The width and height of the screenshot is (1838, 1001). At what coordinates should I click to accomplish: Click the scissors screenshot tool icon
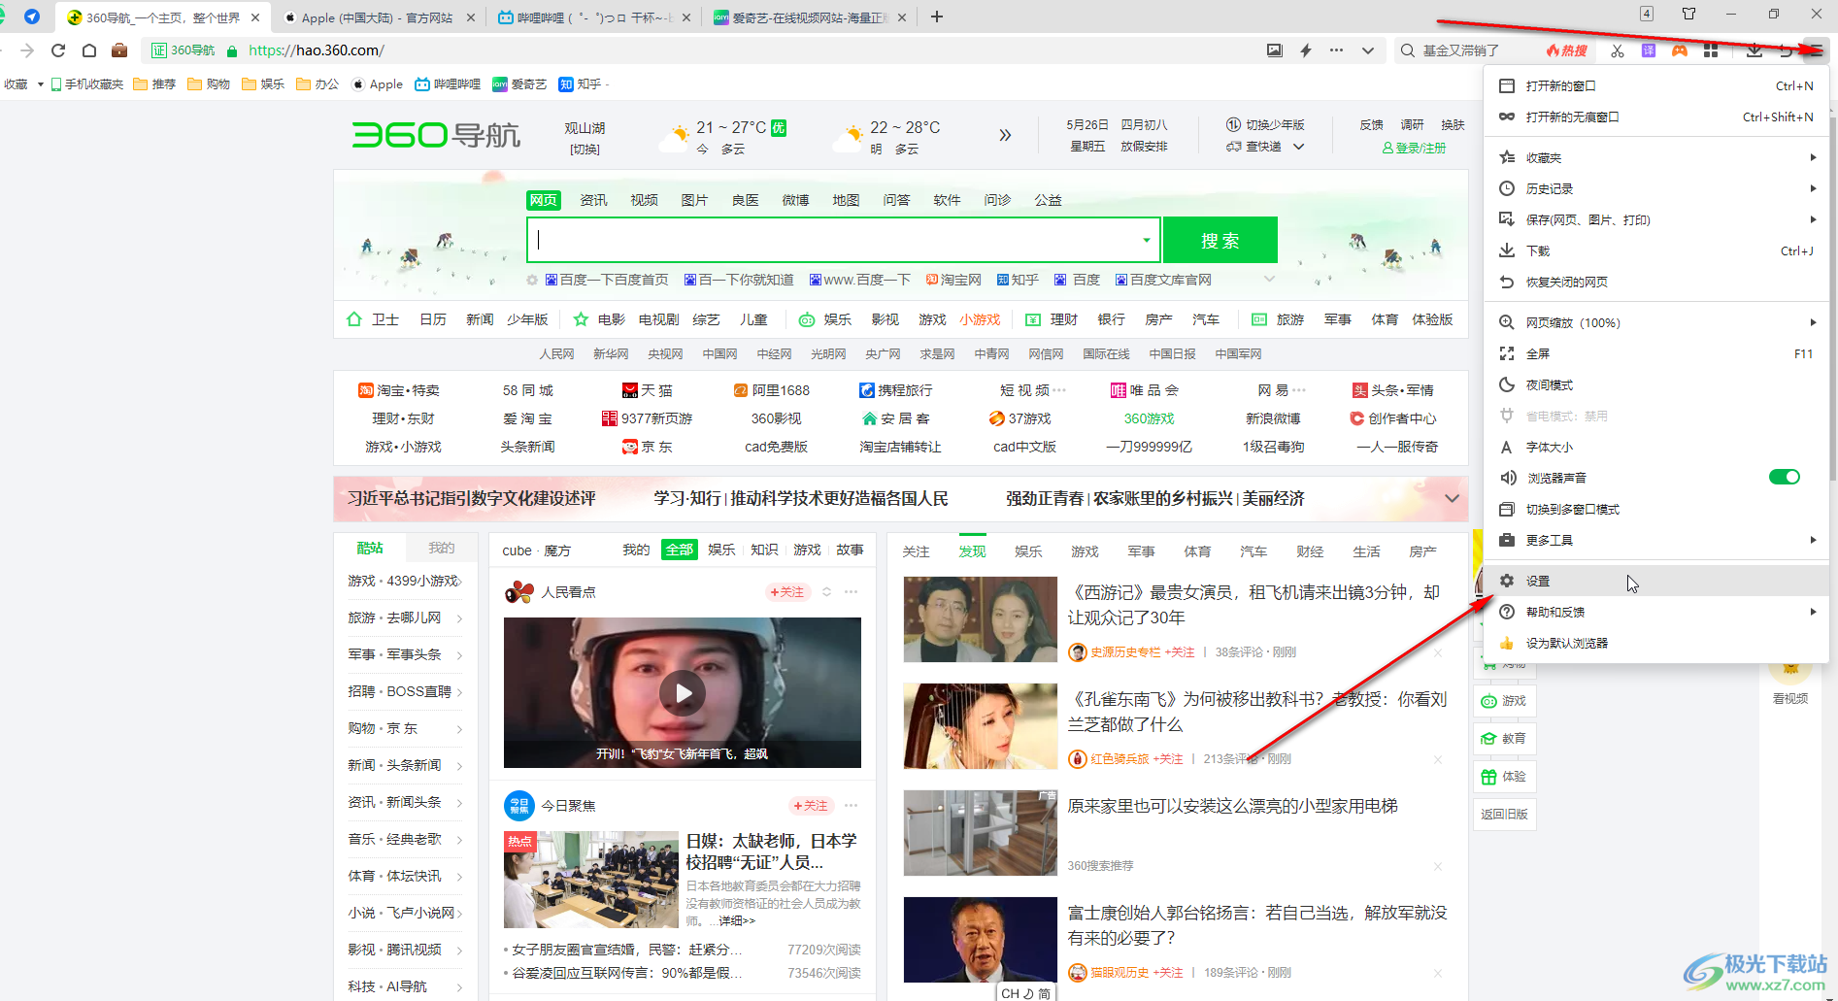(1618, 50)
